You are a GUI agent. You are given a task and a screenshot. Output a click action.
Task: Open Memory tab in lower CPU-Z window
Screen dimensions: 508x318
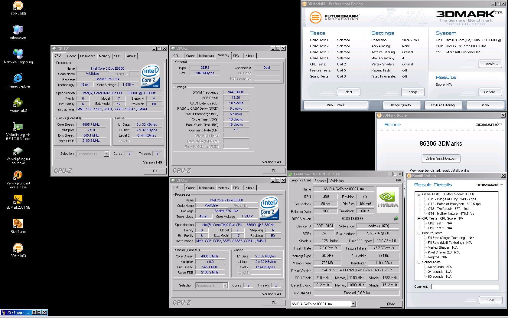coord(223,188)
